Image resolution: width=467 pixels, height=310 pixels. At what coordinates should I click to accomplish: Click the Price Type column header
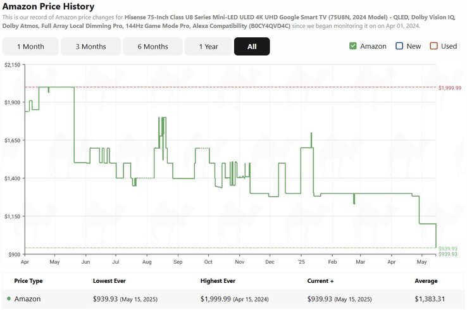tap(28, 281)
